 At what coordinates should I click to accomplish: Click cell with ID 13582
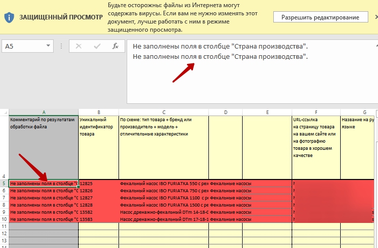99,212
